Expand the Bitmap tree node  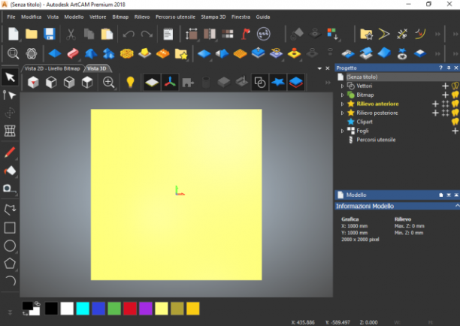click(x=342, y=95)
